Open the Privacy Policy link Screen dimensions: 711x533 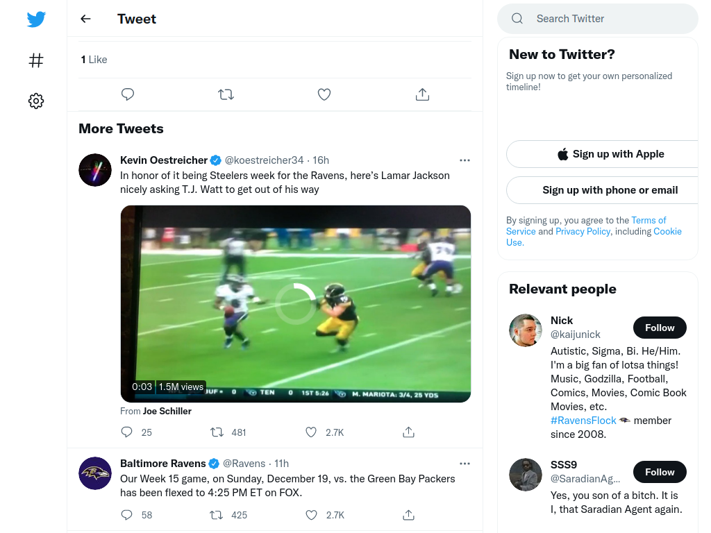point(583,231)
